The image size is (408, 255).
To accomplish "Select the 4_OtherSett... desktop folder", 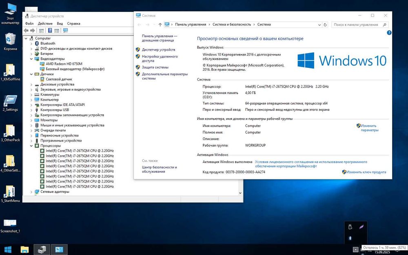I will tap(10, 163).
